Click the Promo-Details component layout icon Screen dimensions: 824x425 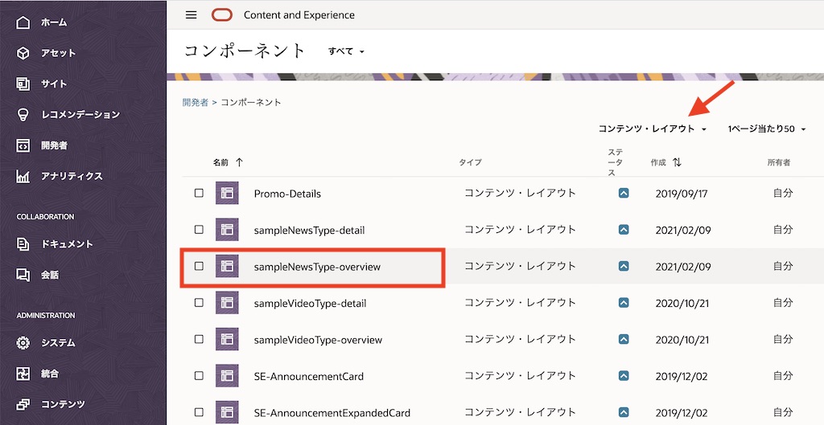click(227, 193)
